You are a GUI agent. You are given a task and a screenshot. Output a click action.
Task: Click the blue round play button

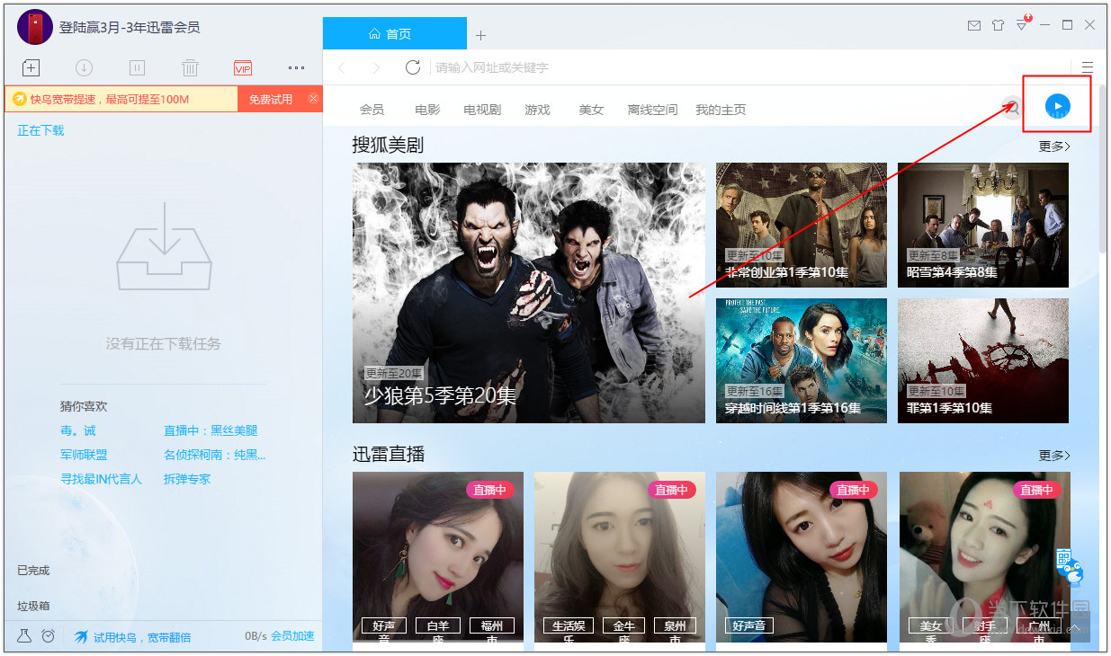(x=1058, y=105)
